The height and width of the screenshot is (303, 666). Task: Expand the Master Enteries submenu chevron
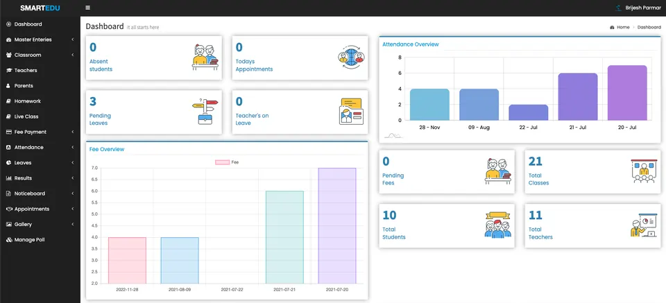(73, 40)
